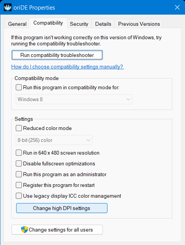Open the Windows 8 compatibility dropdown

pos(74,99)
